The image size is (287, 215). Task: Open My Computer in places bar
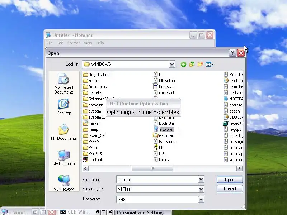tap(64, 158)
